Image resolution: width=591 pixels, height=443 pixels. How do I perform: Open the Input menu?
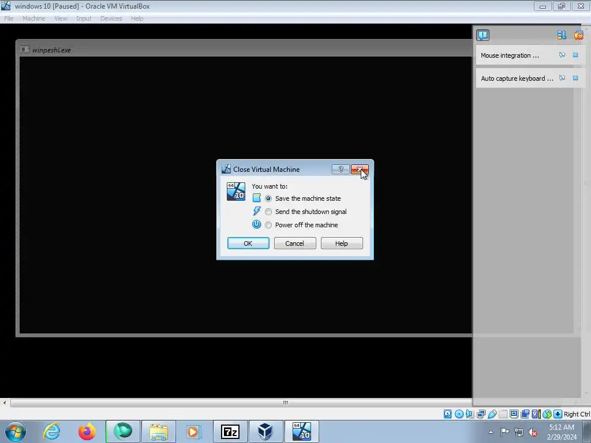tap(84, 18)
